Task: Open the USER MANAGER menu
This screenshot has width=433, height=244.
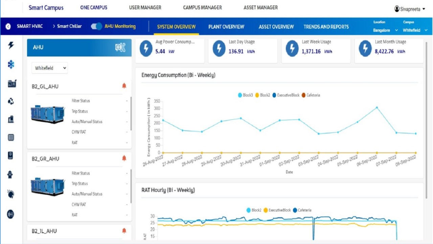Action: [x=145, y=7]
